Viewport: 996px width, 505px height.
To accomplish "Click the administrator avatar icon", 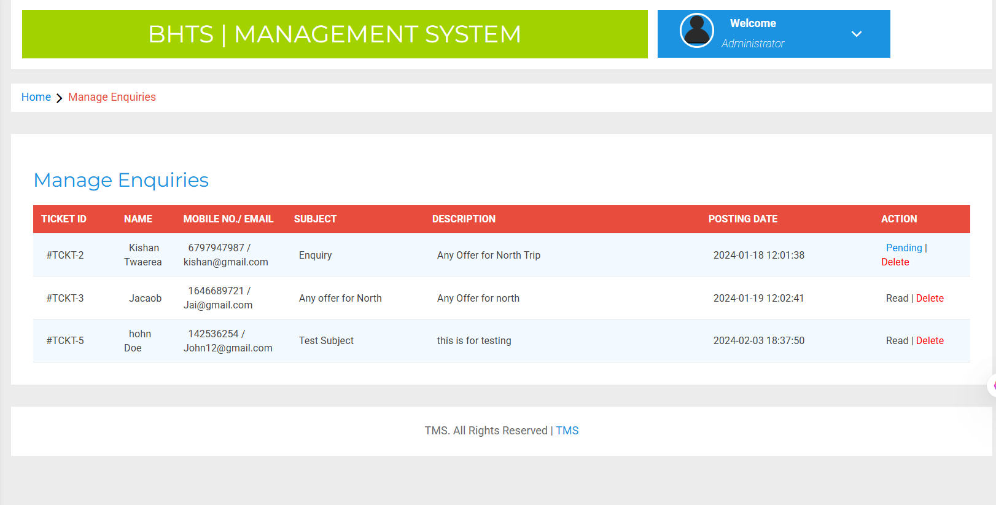I will click(697, 30).
